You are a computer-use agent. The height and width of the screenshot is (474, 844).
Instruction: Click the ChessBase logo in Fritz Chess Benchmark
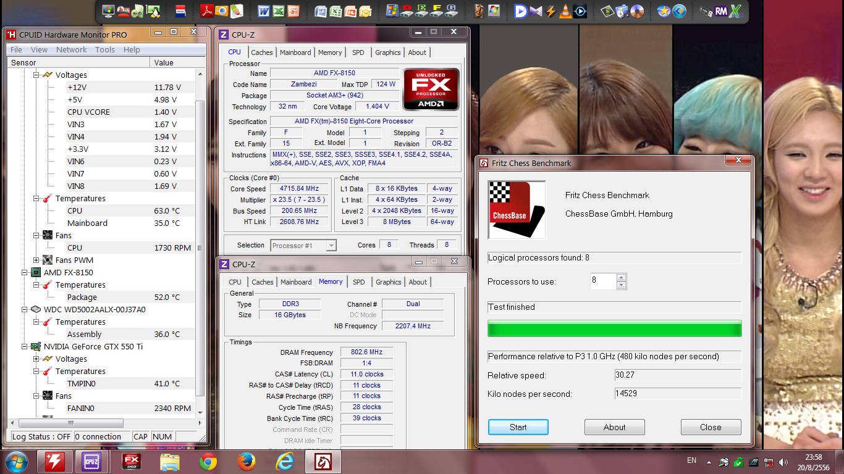click(x=517, y=210)
